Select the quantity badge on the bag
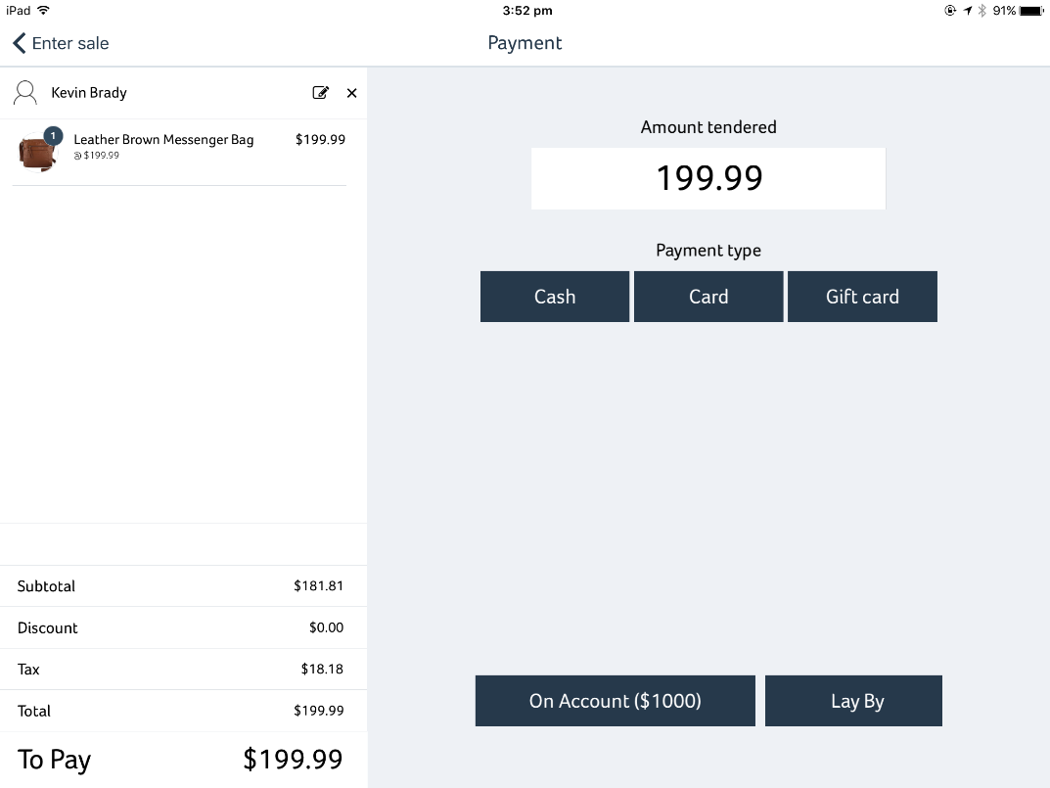1050x788 pixels. pos(53,135)
